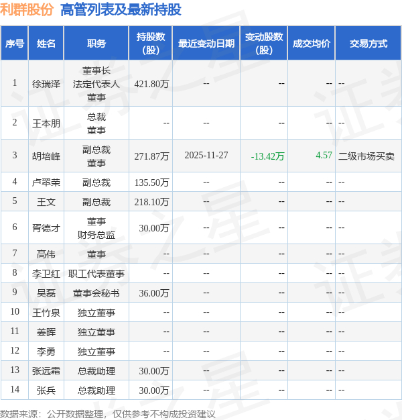Select the 职务 column header
Viewport: 402px width, 420px height.
tap(96, 44)
